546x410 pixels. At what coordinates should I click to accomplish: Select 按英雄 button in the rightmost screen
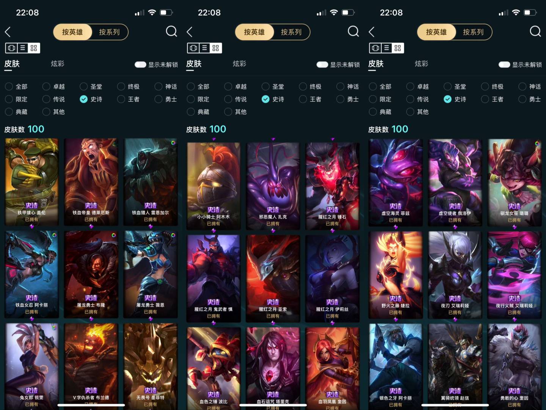436,32
